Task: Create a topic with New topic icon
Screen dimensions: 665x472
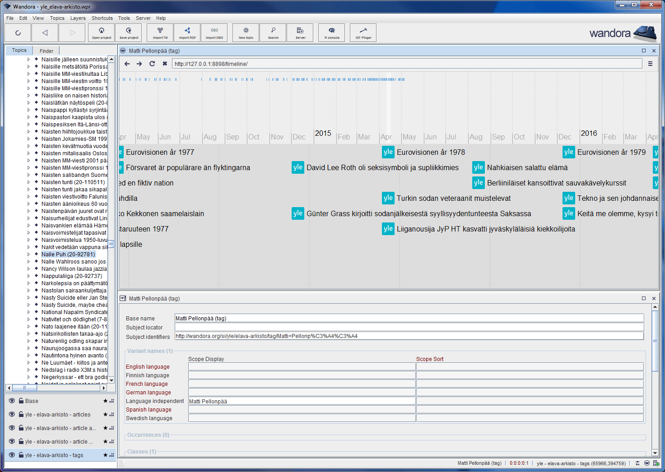Action: coord(246,32)
